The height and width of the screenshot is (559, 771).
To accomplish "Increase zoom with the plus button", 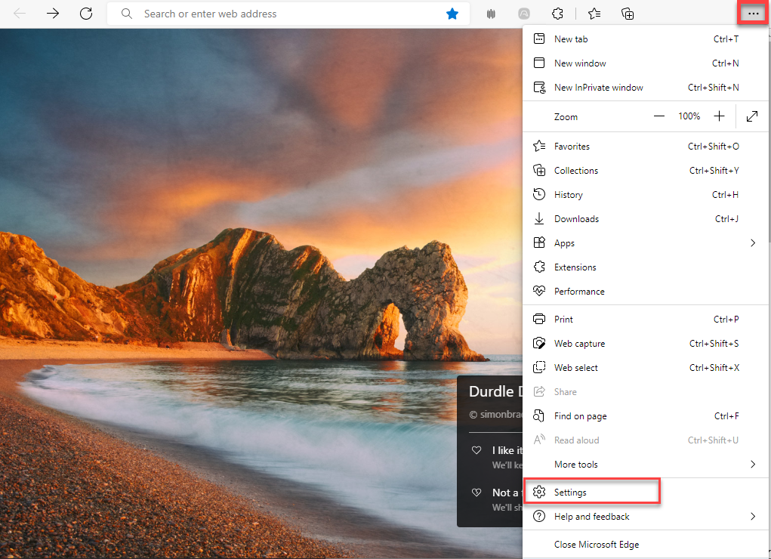I will coord(719,116).
